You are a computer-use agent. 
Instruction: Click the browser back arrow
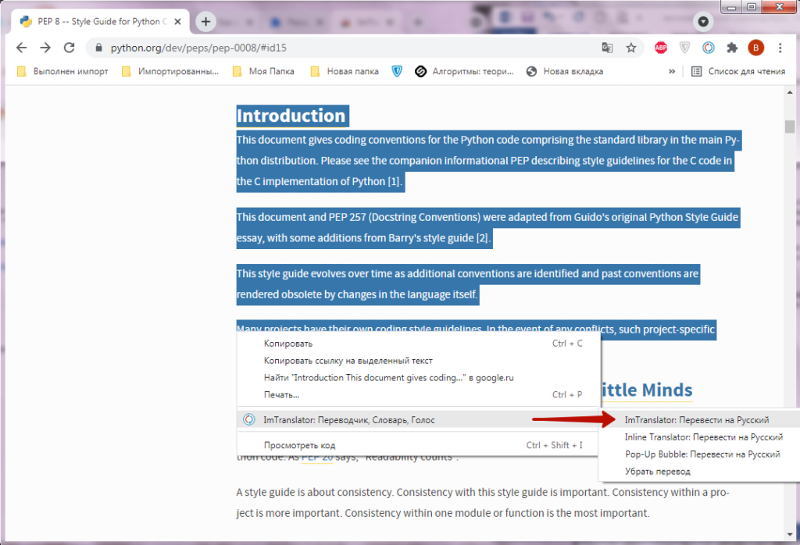(x=22, y=48)
